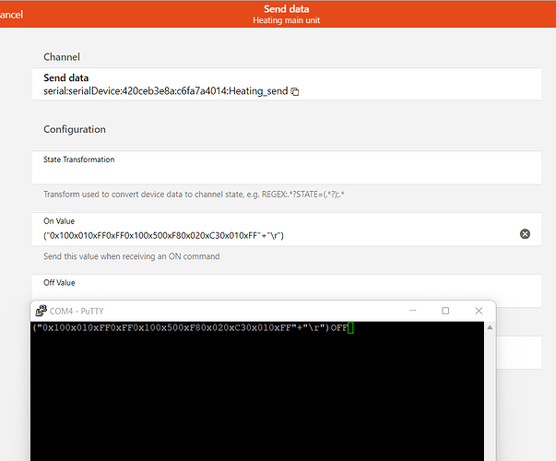The width and height of the screenshot is (556, 461).
Task: Click the 'Heating main unit' subtitle
Action: coord(286,20)
